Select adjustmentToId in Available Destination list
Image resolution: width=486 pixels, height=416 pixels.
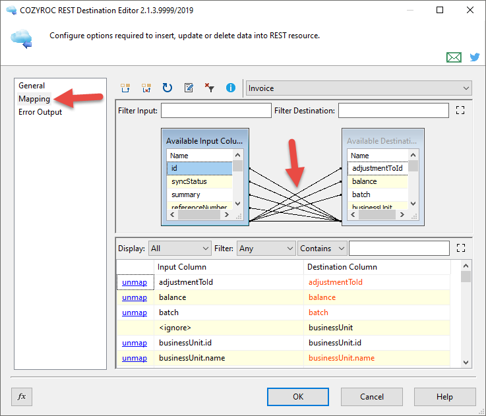pos(377,168)
